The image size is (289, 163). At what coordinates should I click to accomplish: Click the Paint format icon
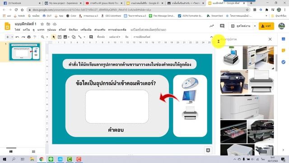pyautogui.click(x=35, y=37)
